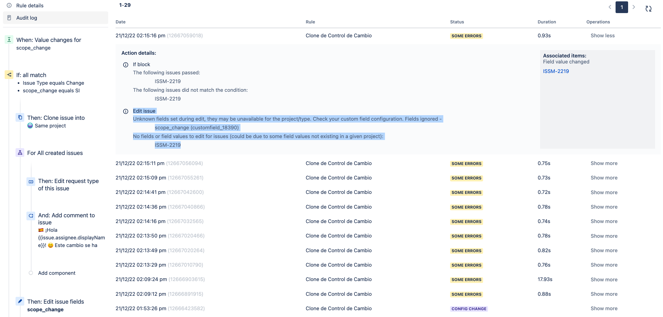663x317 pixels.
Task: Show more for the 02:09:24 pm entry
Action: pos(604,279)
